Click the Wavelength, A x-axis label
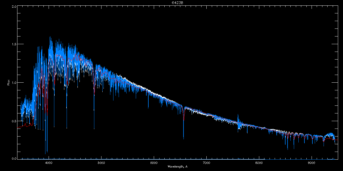 pyautogui.click(x=177, y=166)
